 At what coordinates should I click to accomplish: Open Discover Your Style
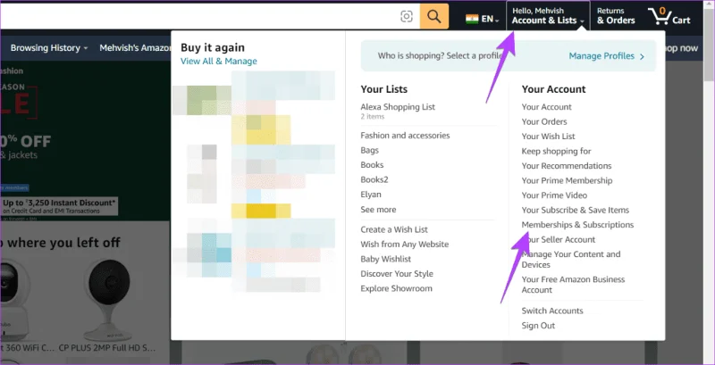[x=397, y=273]
